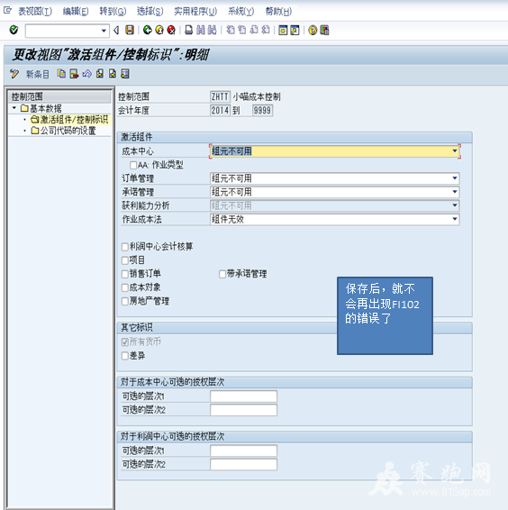This screenshot has width=508, height=510.
Task: Click the pencil display/change toggle icon
Action: pyautogui.click(x=14, y=74)
